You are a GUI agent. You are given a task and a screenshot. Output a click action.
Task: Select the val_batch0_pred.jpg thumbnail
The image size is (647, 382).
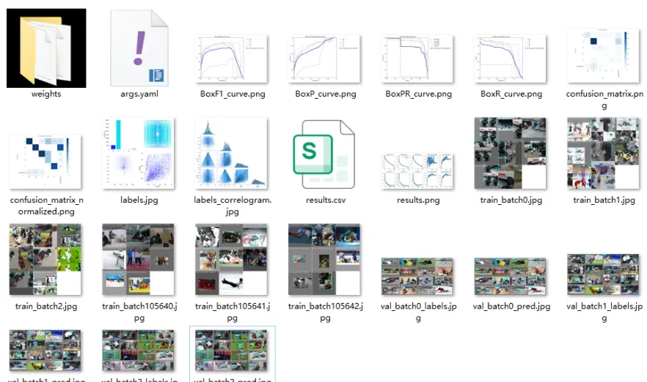[x=511, y=277]
